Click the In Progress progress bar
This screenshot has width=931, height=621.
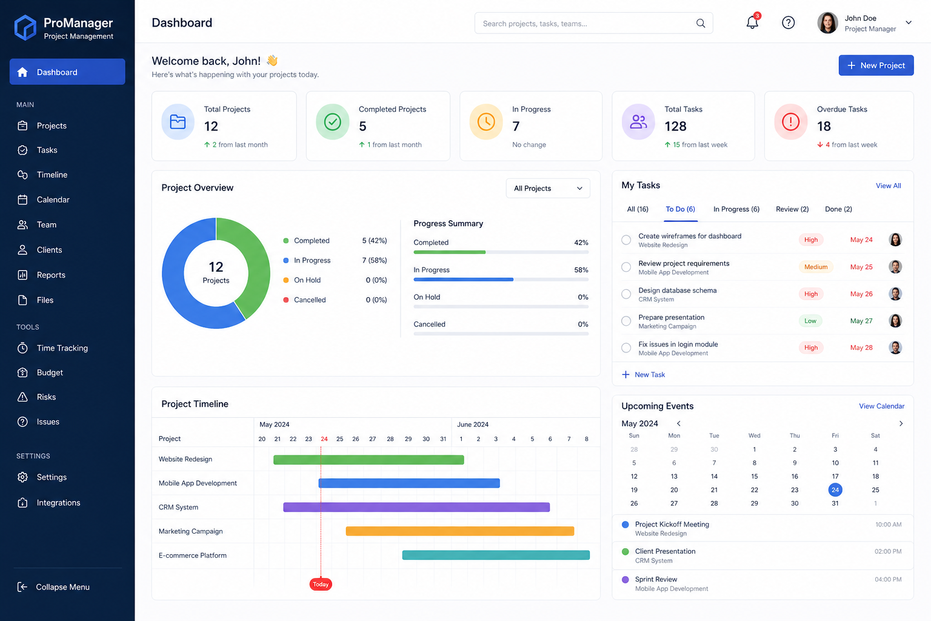(501, 280)
